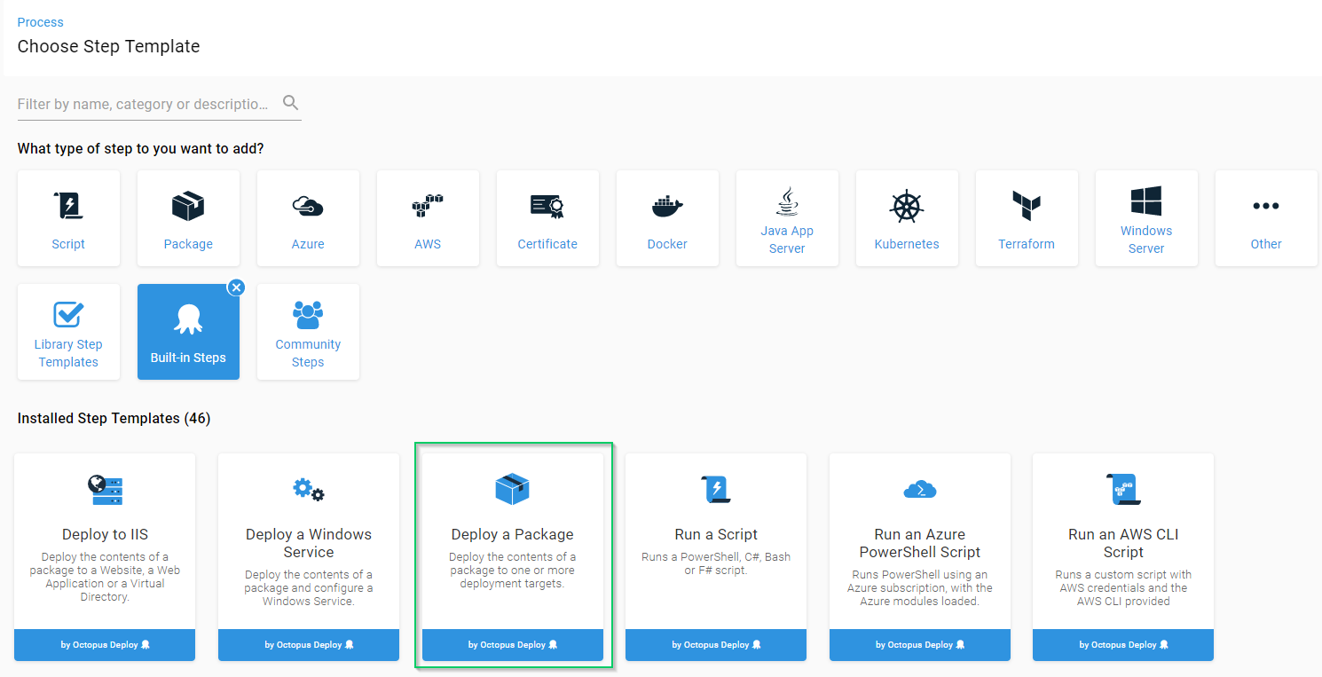Select the AWS step category
Viewport: 1322px width, 677px height.
428,218
